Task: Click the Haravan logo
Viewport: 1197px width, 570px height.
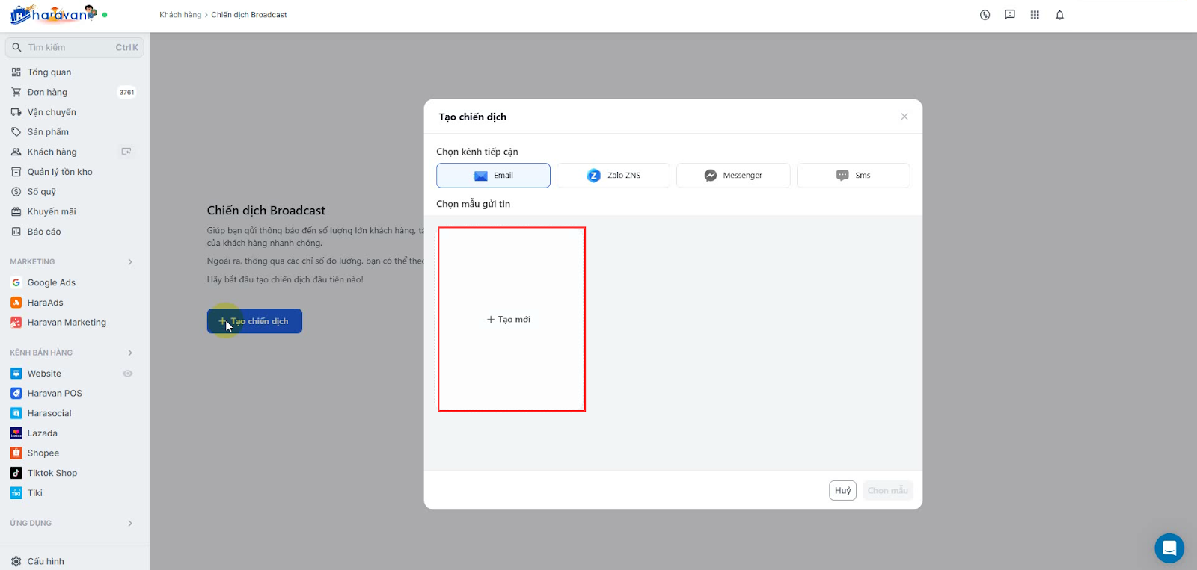Action: (52, 14)
